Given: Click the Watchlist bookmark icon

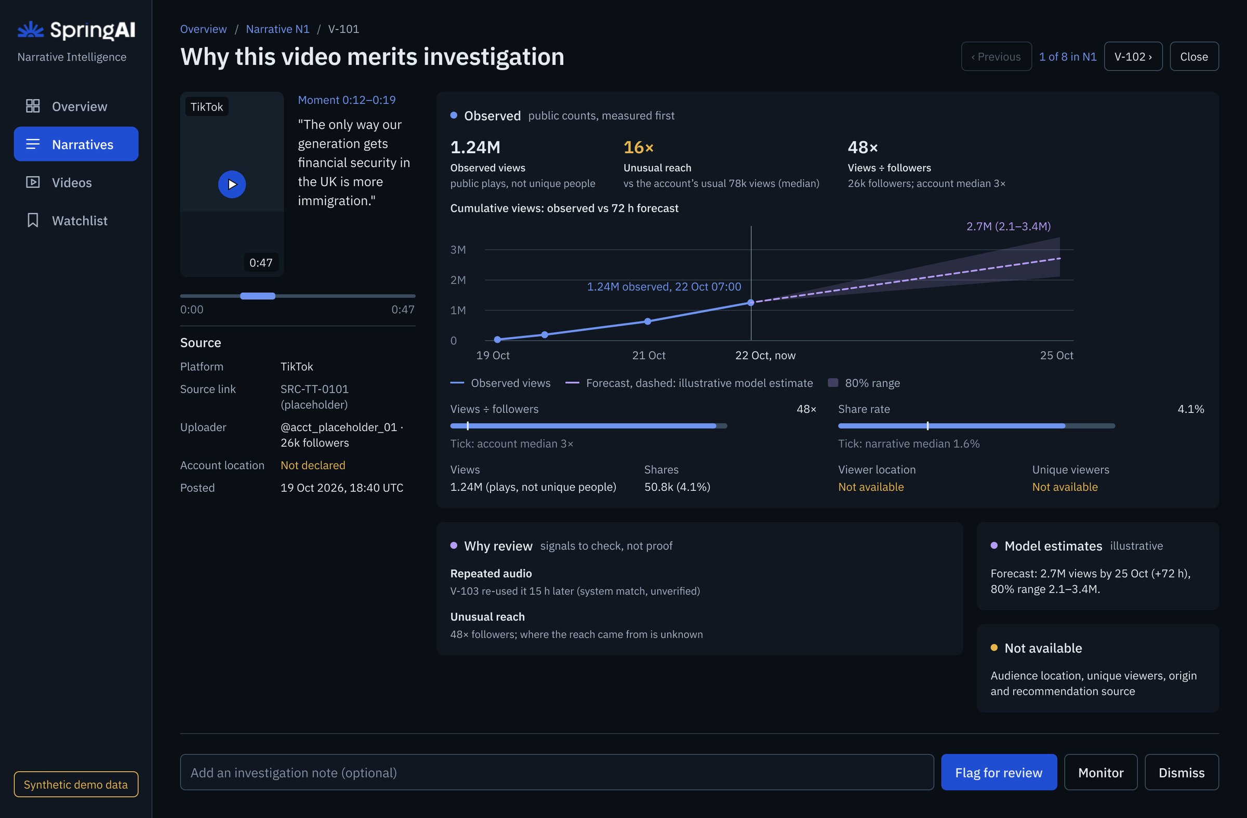Looking at the screenshot, I should 33,221.
